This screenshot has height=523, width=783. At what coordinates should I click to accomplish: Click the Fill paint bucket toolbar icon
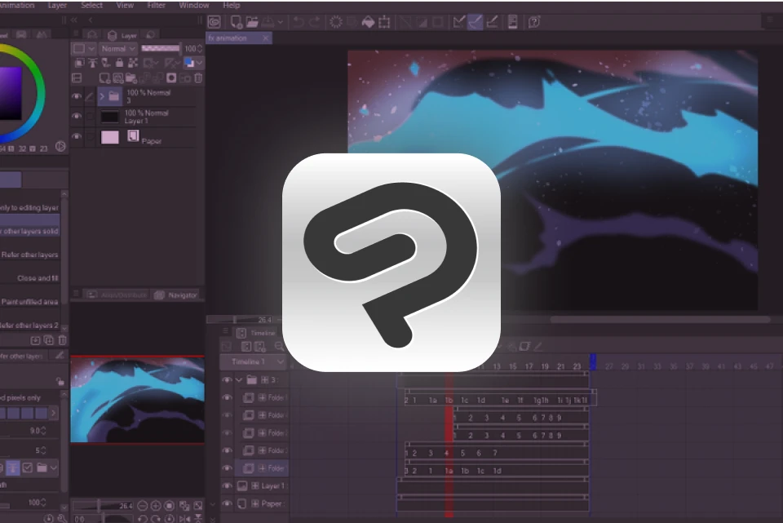tap(368, 22)
